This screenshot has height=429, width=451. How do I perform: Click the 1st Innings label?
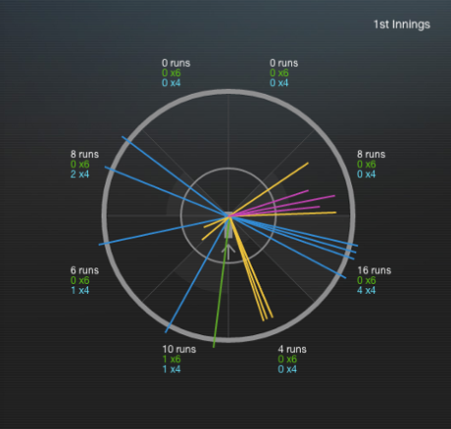click(x=402, y=24)
